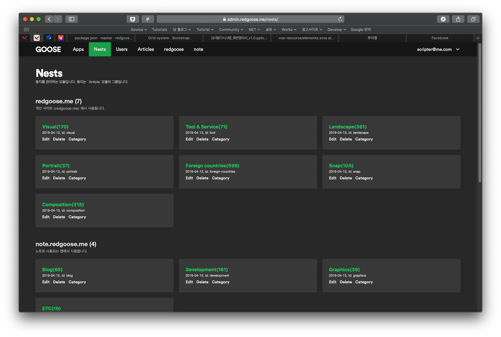Switch to the Articles navigation tab
This screenshot has height=337, width=501.
pos(146,49)
